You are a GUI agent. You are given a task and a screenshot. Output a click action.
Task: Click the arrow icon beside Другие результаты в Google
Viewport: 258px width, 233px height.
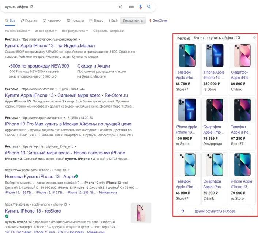click(183, 211)
